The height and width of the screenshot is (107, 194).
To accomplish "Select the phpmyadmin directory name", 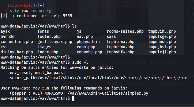I will click(x=88, y=42).
